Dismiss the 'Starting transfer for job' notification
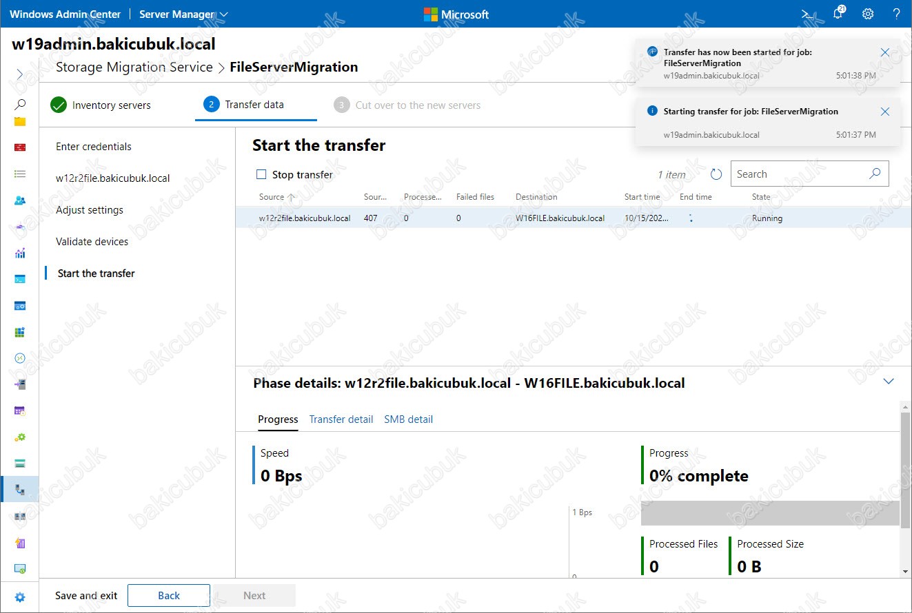 [885, 112]
